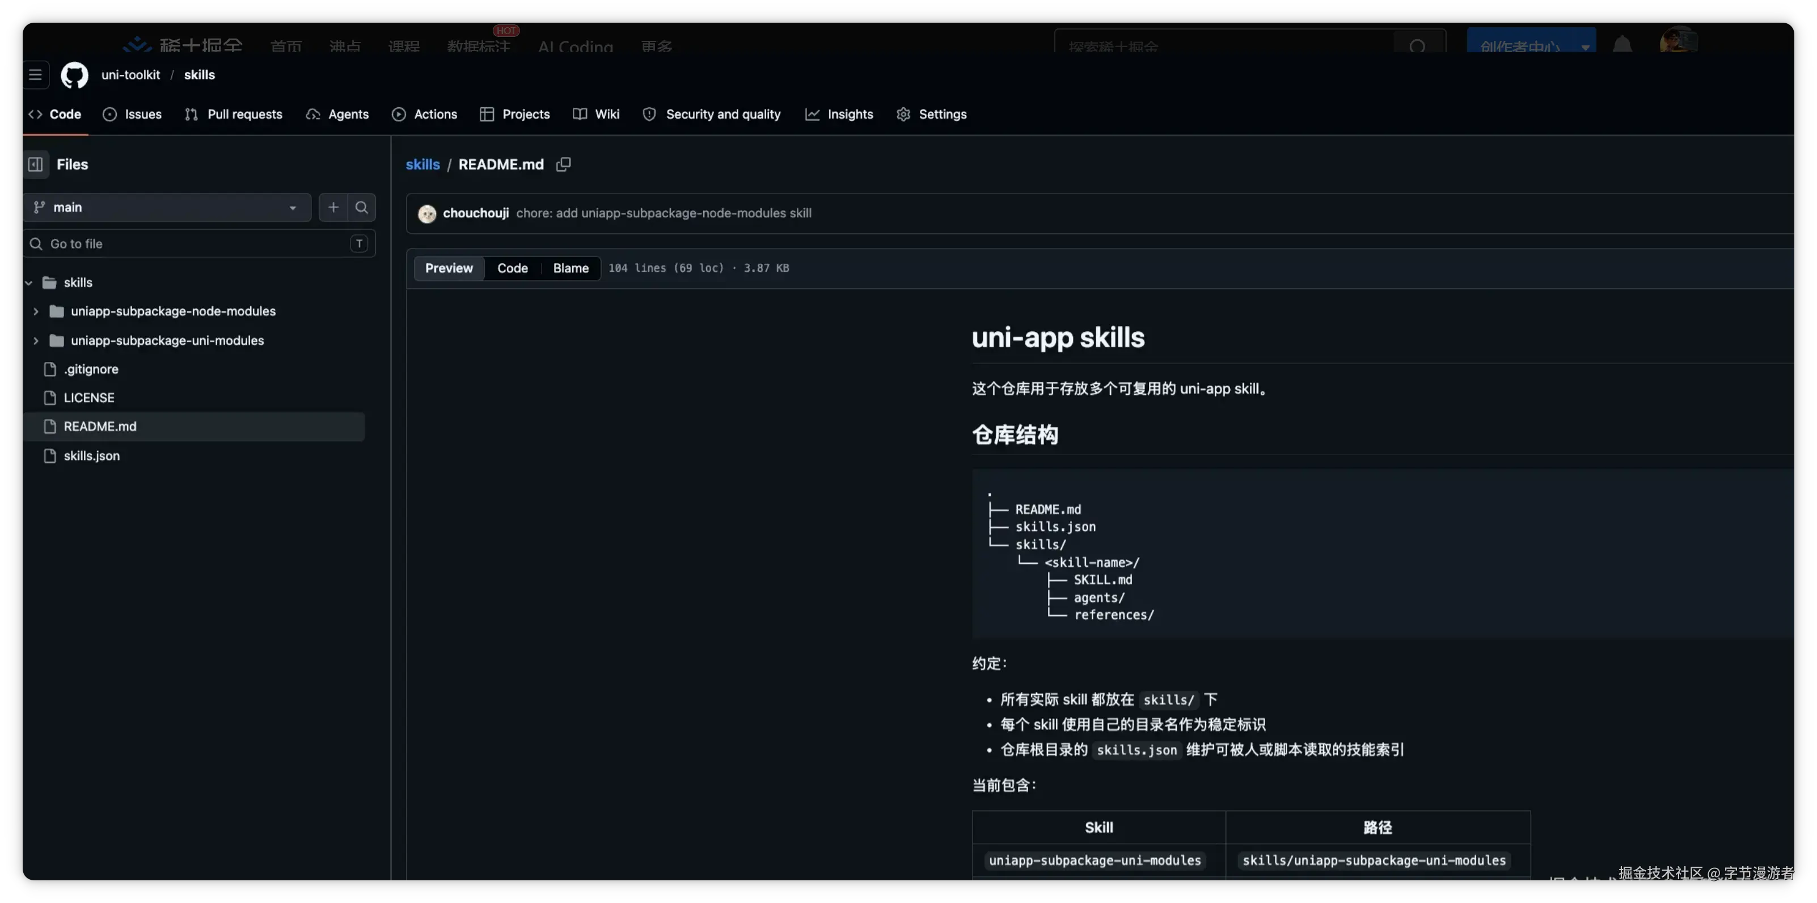This screenshot has height=903, width=1817.
Task: Open the skills breadcrumb link
Action: (422, 164)
